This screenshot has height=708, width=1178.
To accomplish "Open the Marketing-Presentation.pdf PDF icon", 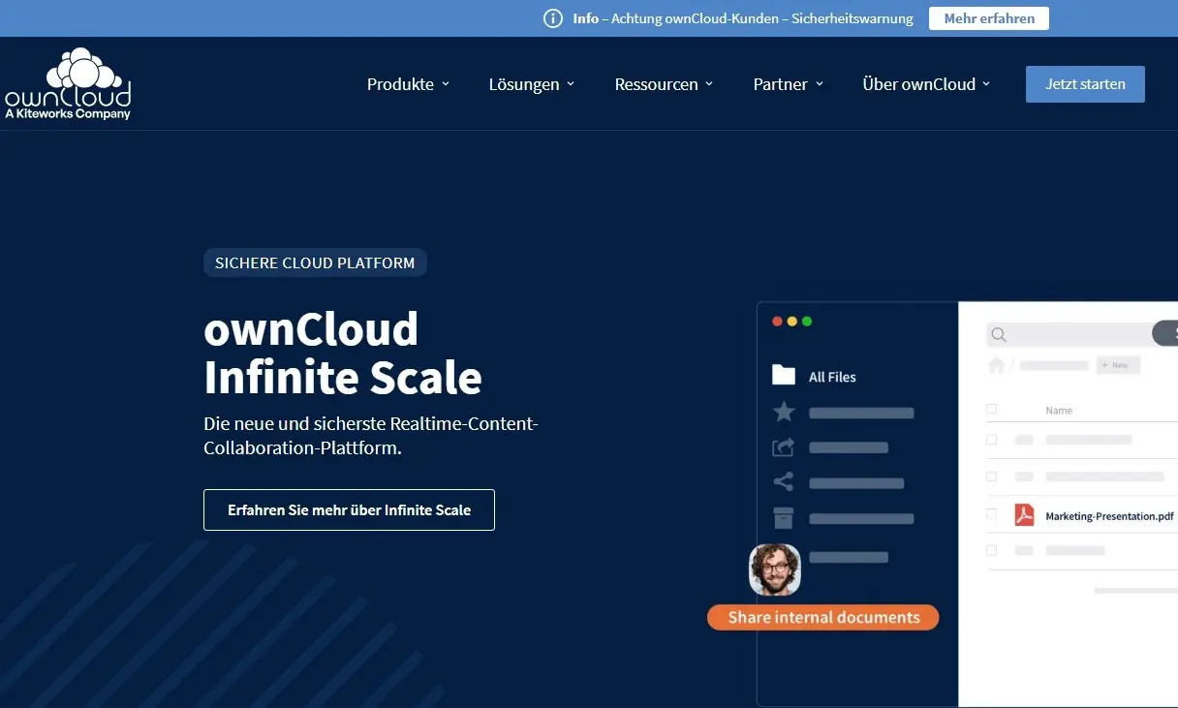I will coord(1026,515).
